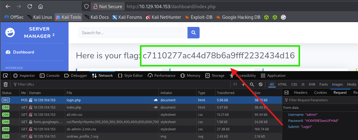The image size is (358, 140).
Task: Clear network log with the trash icon
Action: pos(5,84)
